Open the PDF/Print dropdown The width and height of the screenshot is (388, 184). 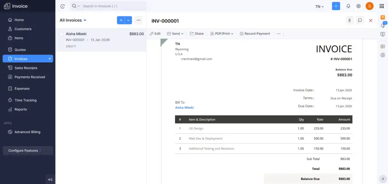point(222,34)
